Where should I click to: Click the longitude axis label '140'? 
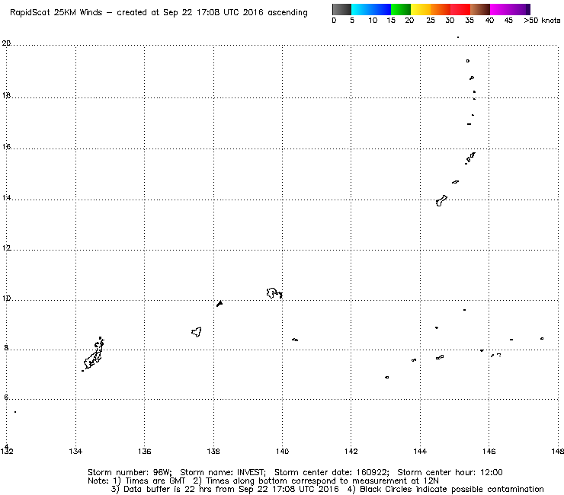282,451
